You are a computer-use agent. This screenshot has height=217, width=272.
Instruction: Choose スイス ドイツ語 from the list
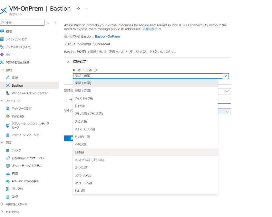point(145,98)
